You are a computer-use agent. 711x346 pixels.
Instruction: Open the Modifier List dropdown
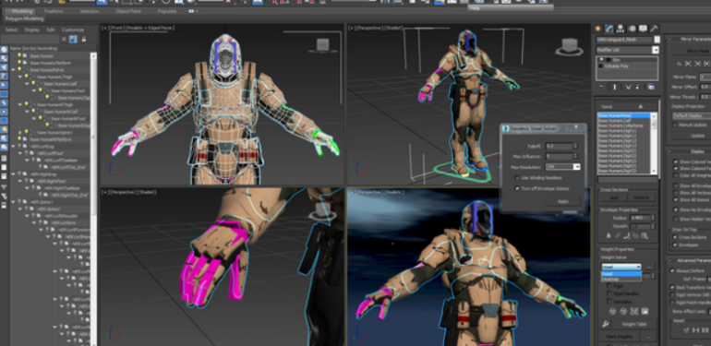point(656,50)
